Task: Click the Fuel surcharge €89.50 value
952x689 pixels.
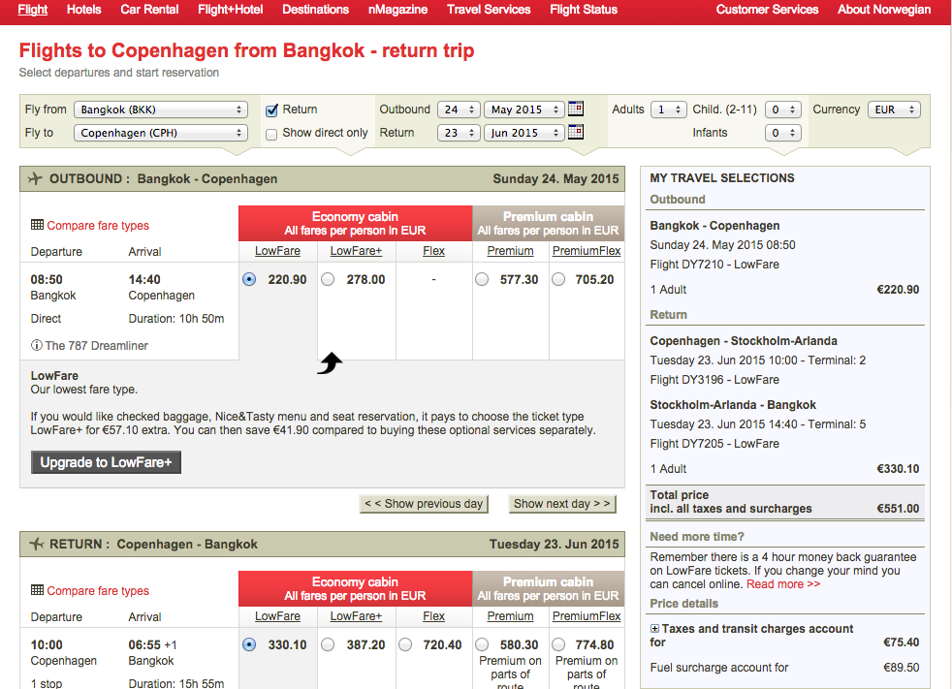Action: [901, 667]
